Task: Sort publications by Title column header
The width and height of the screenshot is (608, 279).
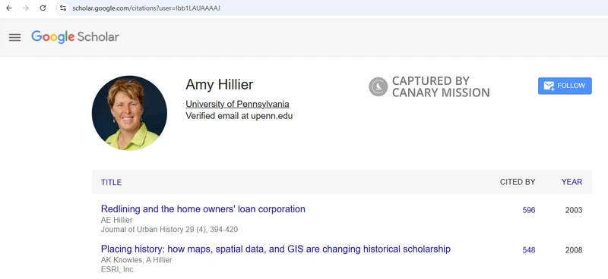Action: [111, 182]
